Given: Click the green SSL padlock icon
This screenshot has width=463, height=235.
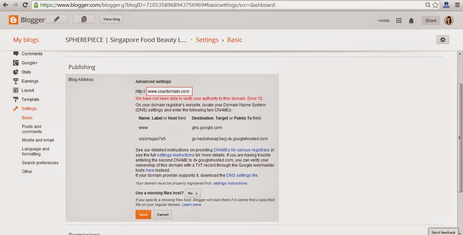Looking at the screenshot, I should click(x=36, y=5).
